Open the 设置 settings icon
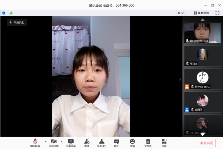This screenshot has width=223, height=149. click(x=164, y=143)
